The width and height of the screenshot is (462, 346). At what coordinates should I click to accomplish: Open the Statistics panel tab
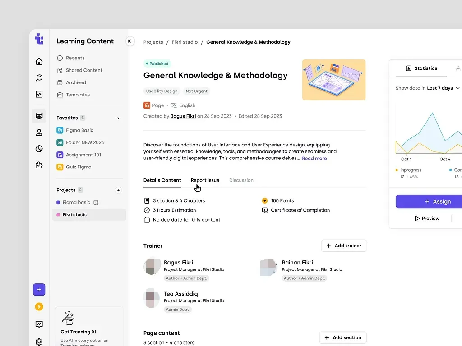coord(421,68)
